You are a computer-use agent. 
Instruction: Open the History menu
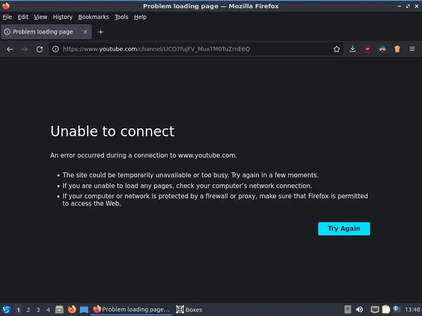[x=63, y=17]
